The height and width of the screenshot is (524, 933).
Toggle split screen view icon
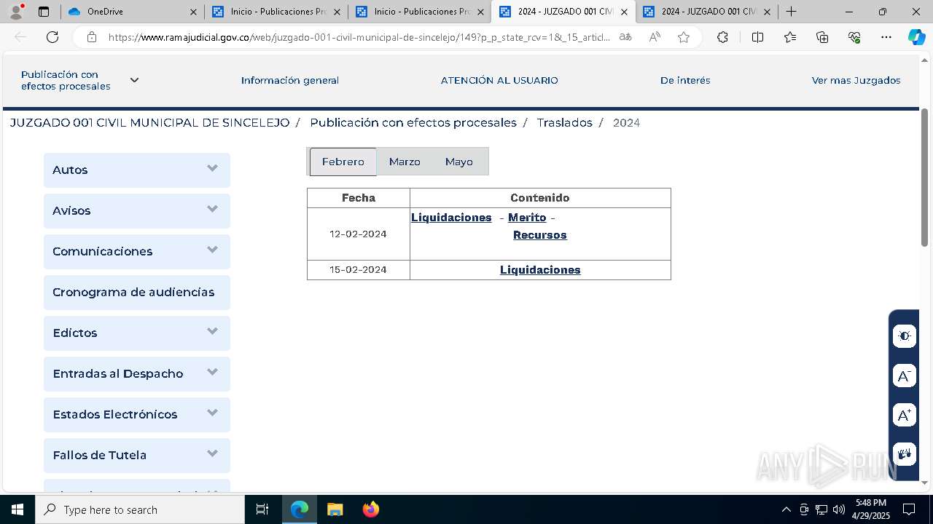click(757, 37)
